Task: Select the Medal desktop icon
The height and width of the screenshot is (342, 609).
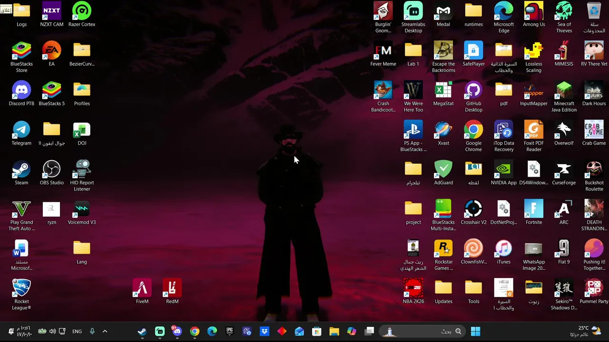Action: pyautogui.click(x=443, y=15)
